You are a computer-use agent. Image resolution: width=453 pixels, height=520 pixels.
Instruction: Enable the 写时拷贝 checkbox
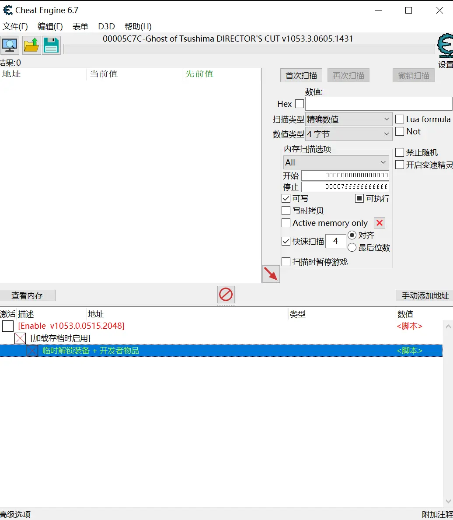pos(286,211)
